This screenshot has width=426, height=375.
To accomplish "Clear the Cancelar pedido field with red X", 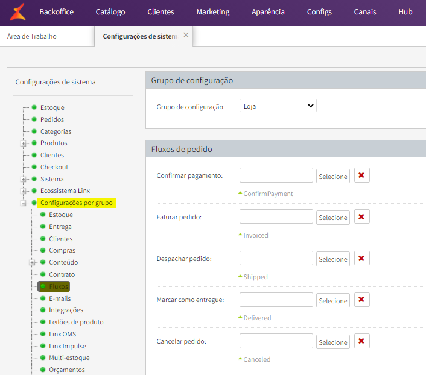I will [361, 341].
